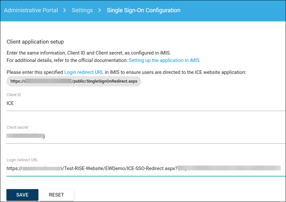Click chevron after Administrative Portal
Screen dimensions: 286x202
65,10
